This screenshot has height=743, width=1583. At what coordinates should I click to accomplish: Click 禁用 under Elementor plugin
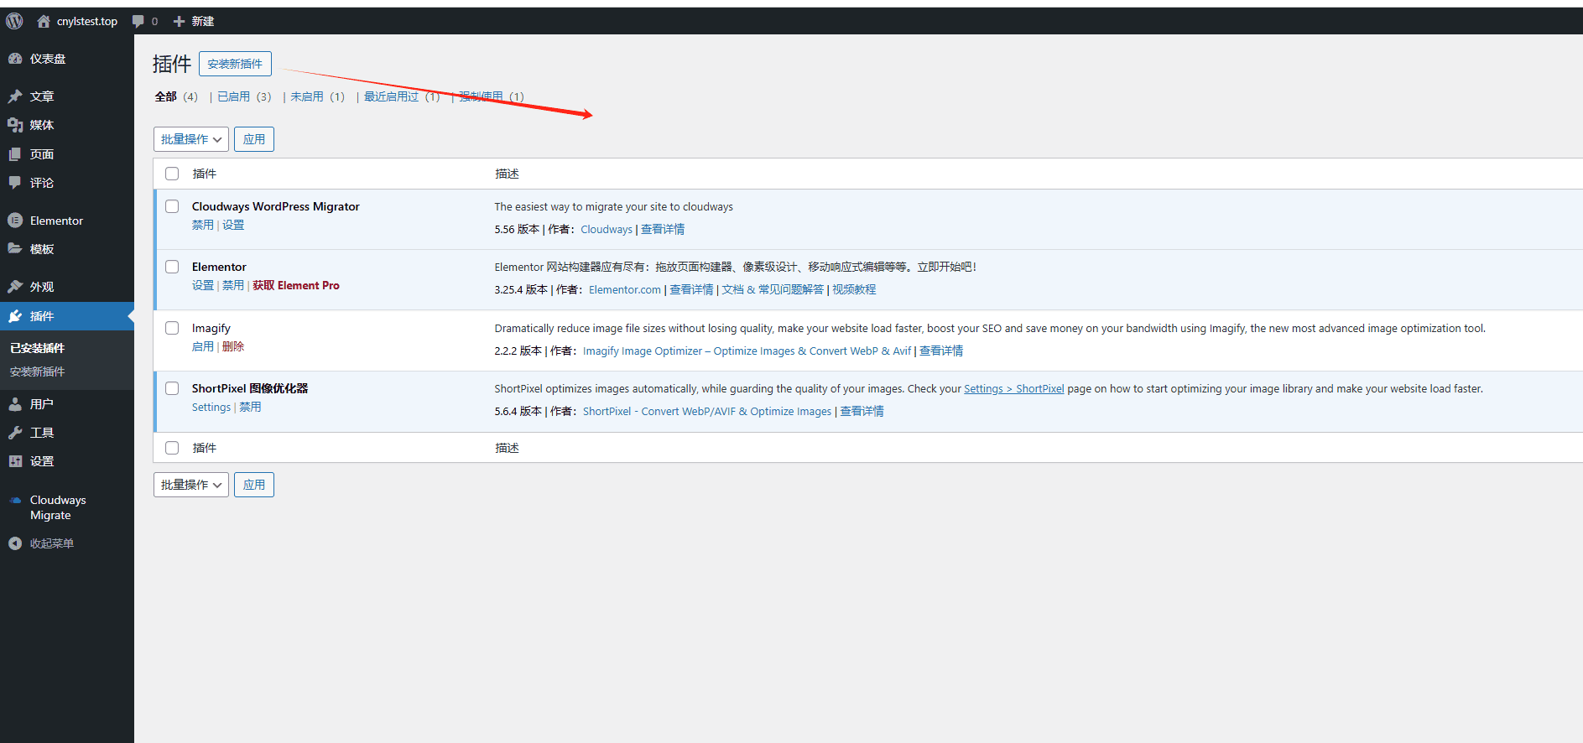point(233,285)
